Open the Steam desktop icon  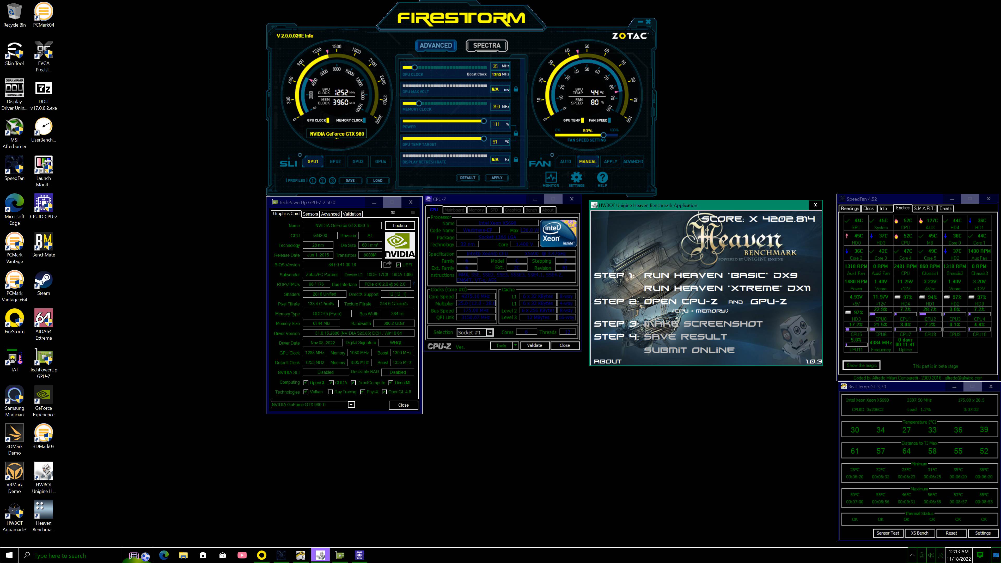[44, 283]
